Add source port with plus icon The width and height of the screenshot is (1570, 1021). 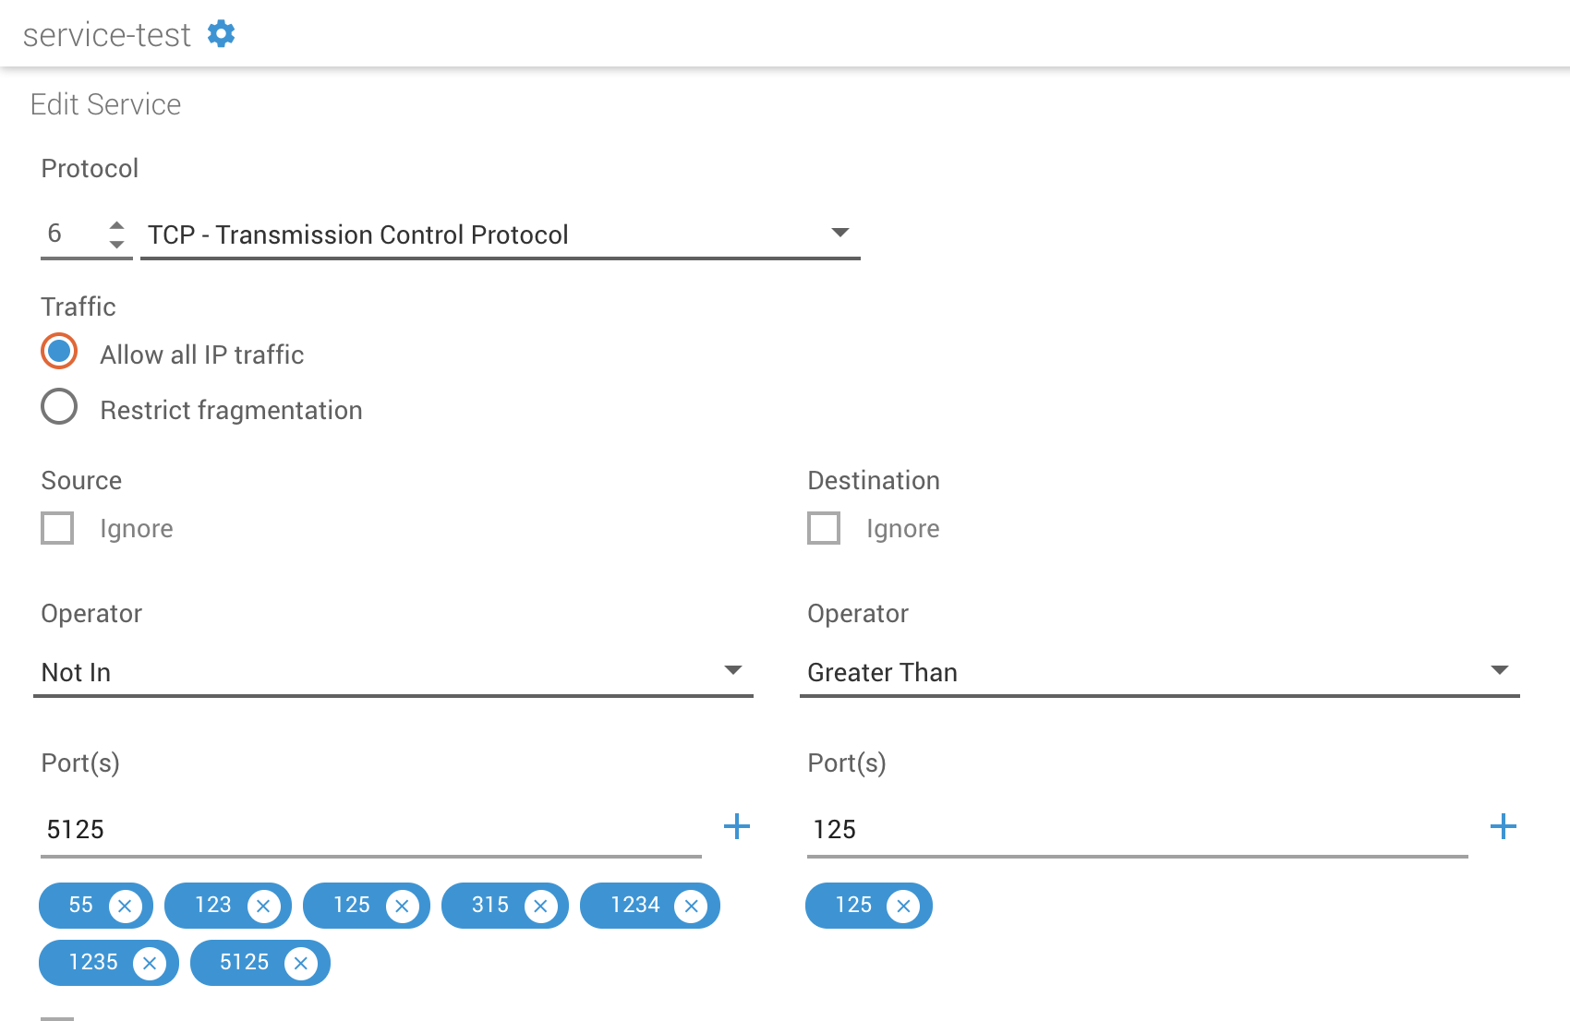(x=736, y=826)
